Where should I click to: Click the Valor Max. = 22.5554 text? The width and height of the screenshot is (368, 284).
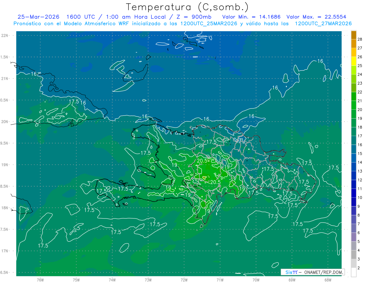point(316,17)
